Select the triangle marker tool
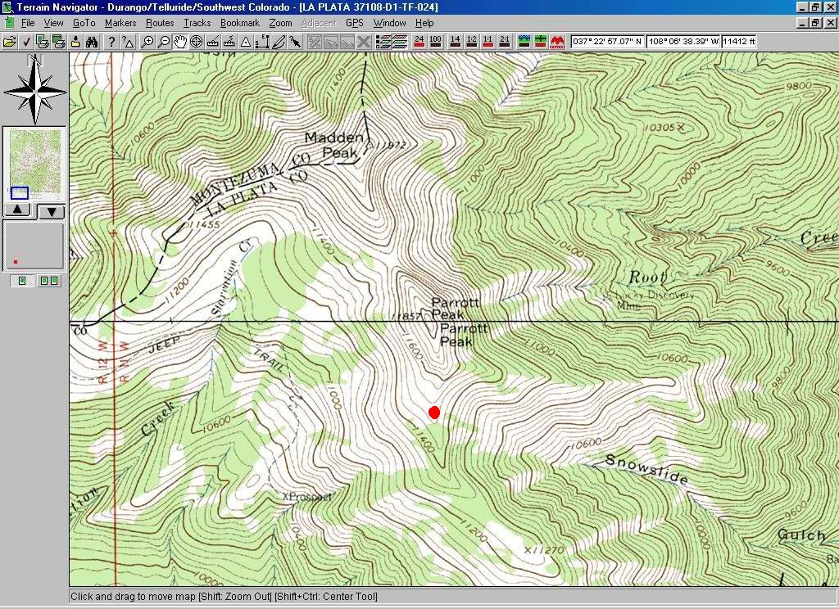 tap(246, 42)
